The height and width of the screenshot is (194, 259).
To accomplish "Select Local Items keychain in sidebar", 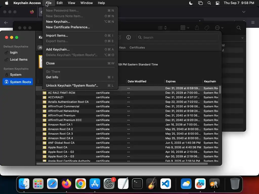I will tap(18, 60).
